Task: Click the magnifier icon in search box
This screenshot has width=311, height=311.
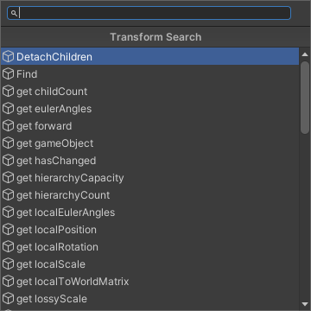Action: (x=14, y=13)
